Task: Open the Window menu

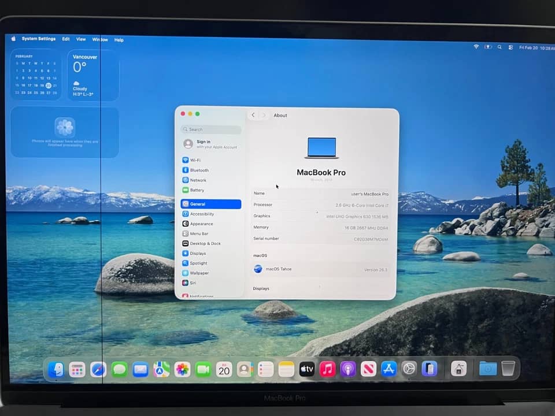Action: pos(100,40)
